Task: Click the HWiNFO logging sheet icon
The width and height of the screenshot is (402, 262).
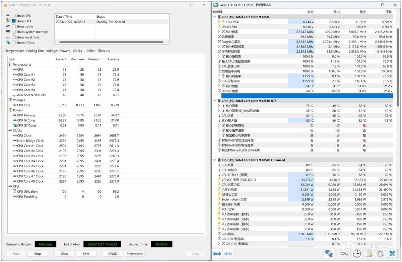Action: [370, 254]
